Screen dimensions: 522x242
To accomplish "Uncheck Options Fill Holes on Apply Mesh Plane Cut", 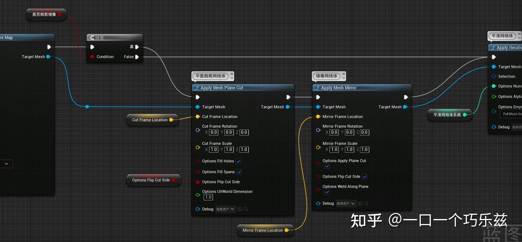I will (x=238, y=161).
